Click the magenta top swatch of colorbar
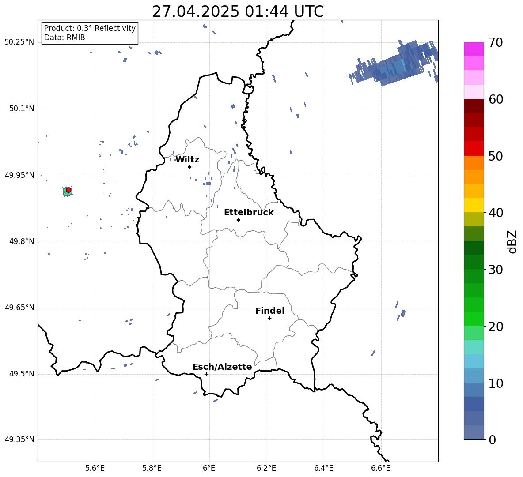 click(474, 49)
